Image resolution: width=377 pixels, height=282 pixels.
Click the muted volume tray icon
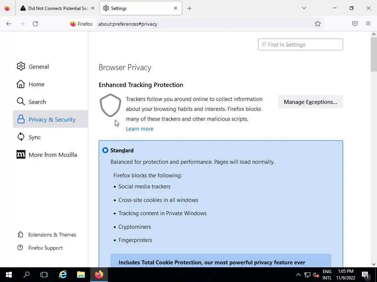click(x=316, y=275)
